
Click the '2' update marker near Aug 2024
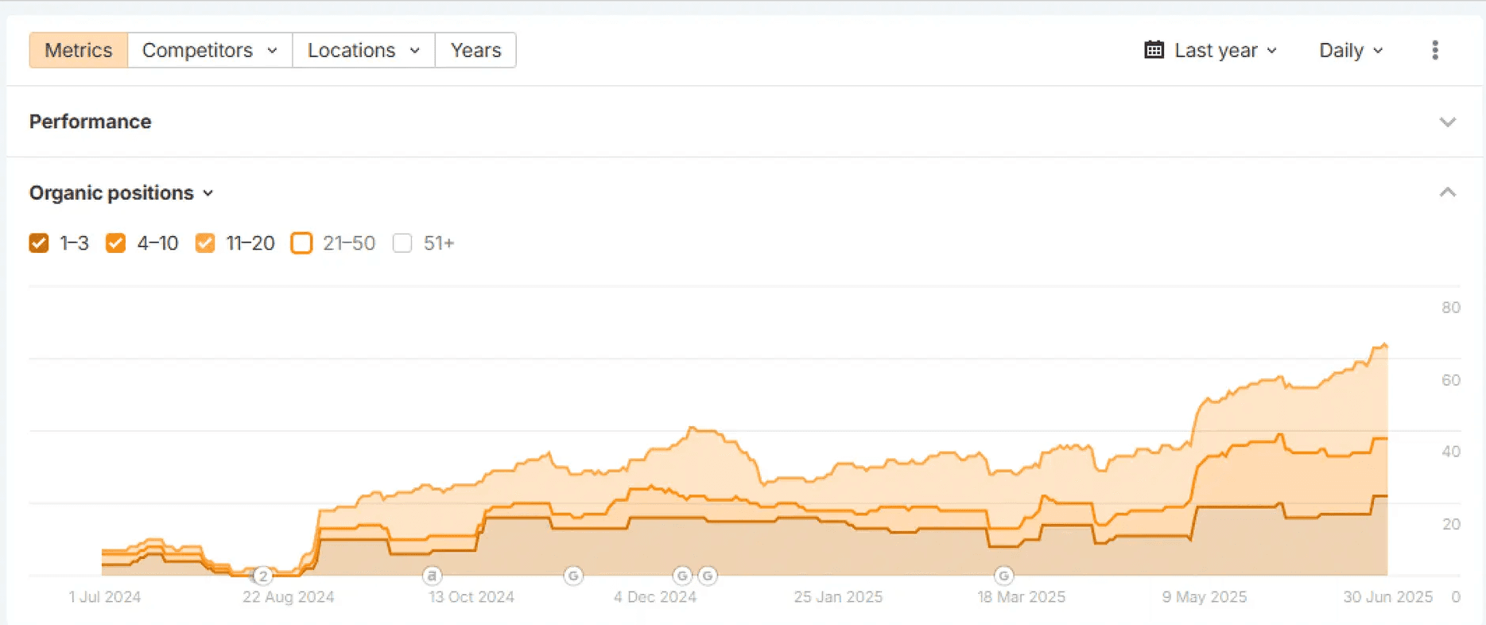click(263, 576)
